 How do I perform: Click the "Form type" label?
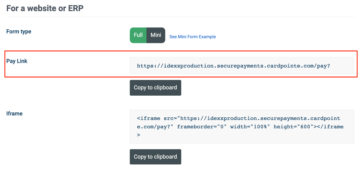(x=19, y=32)
